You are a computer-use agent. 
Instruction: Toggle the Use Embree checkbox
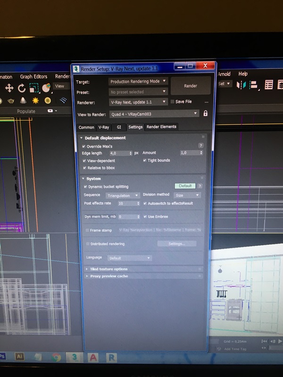click(x=145, y=217)
